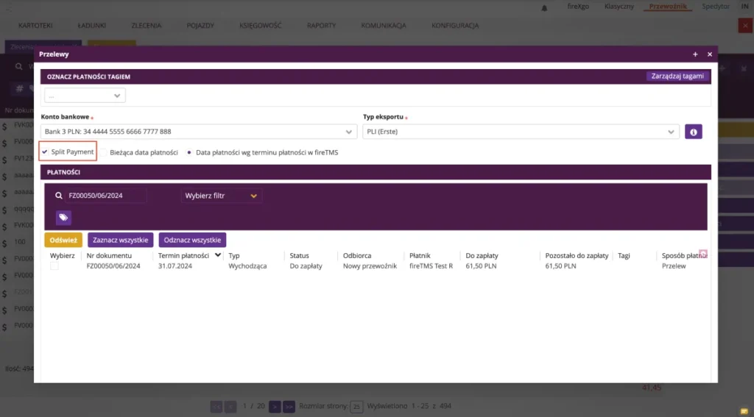Click the Odśwież button
Screen dimensions: 754x417
pyautogui.click(x=63, y=240)
